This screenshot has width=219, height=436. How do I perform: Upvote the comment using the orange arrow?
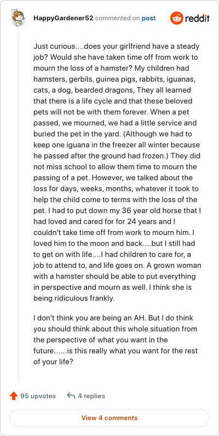(14, 395)
